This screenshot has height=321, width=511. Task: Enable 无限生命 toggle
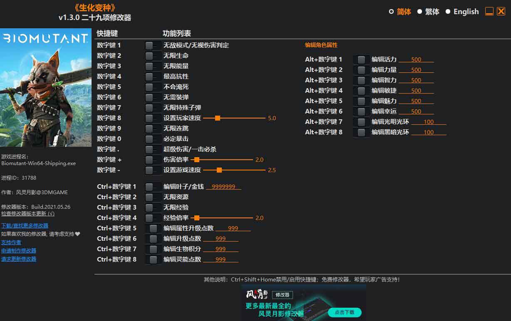click(x=153, y=56)
